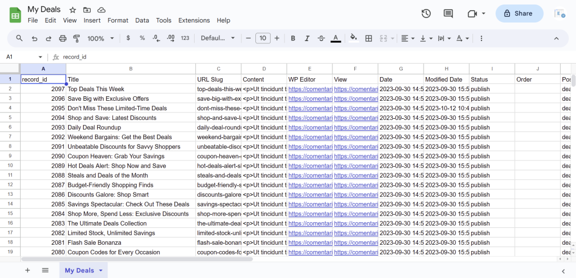Open the zoom level dropdown
The height and width of the screenshot is (278, 576).
point(101,38)
